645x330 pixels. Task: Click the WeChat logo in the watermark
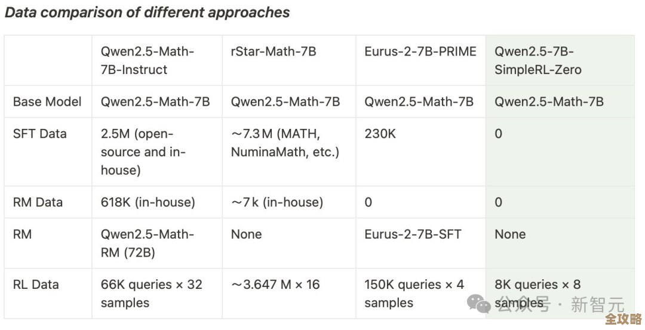(x=478, y=303)
